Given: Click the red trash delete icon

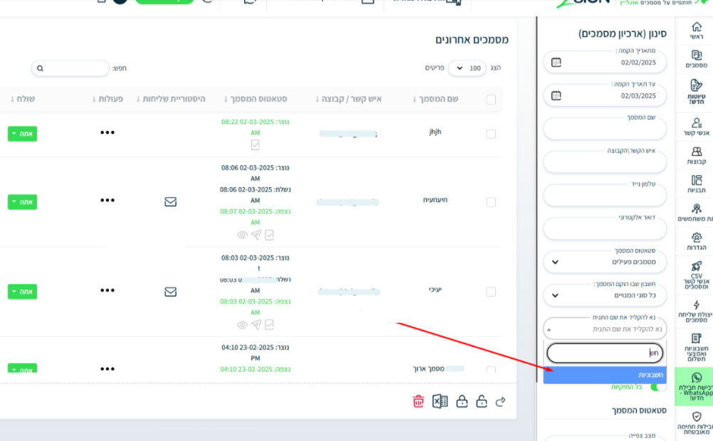Looking at the screenshot, I should pyautogui.click(x=418, y=402).
